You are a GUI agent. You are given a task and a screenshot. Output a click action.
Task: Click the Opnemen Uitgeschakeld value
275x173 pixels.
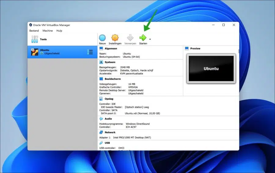click(136, 93)
